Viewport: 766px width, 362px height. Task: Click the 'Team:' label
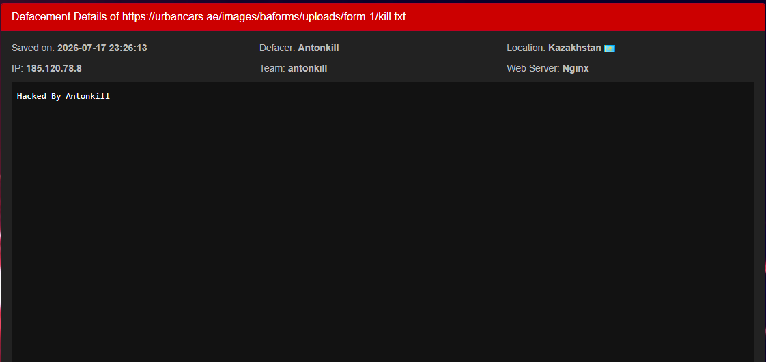coord(272,68)
